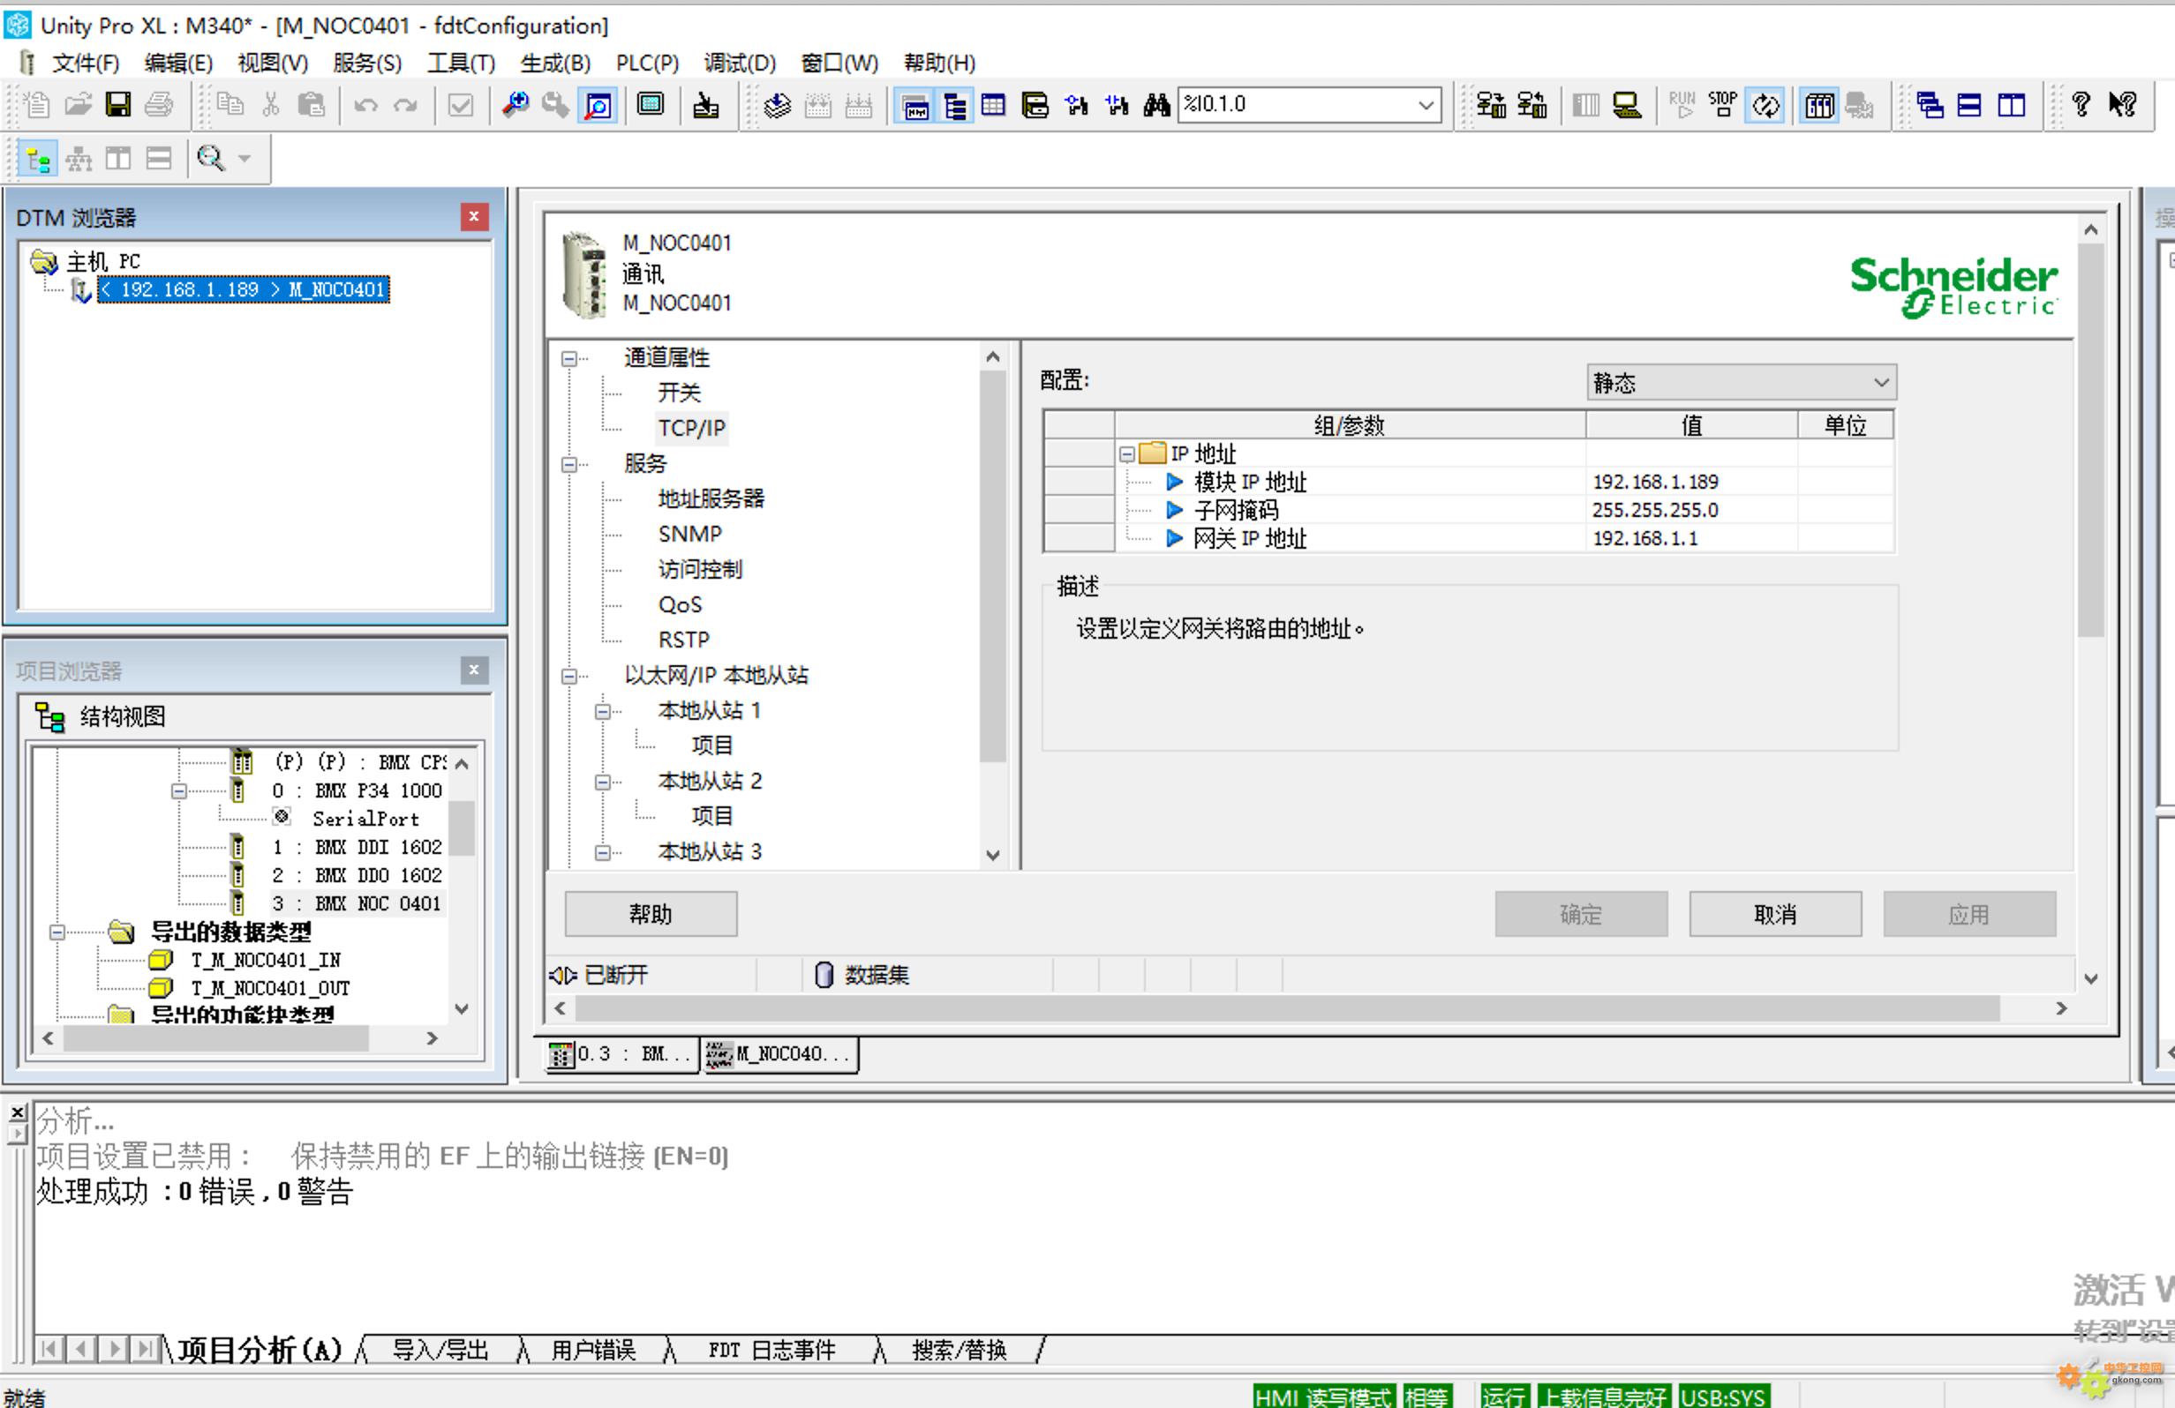This screenshot has height=1408, width=2175.
Task: Toggle the structural view tree button
Action: point(38,160)
